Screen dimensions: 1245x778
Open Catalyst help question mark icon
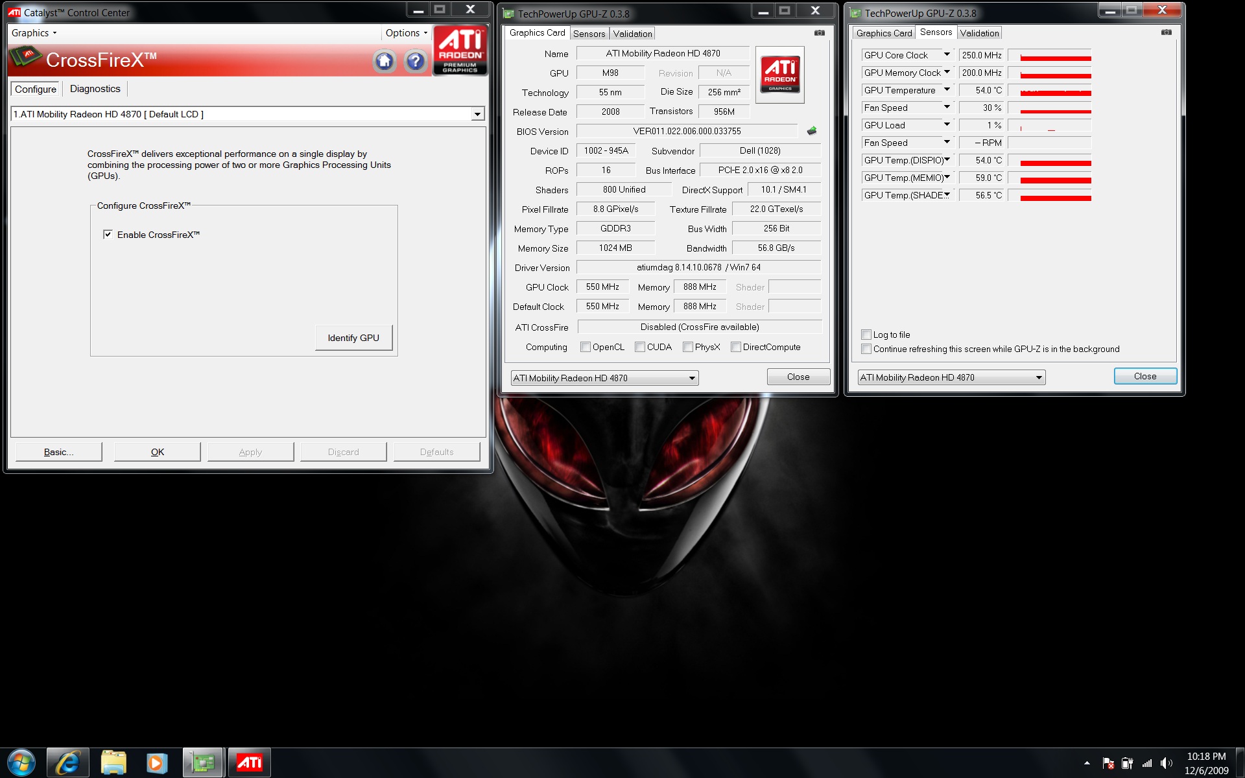point(415,62)
